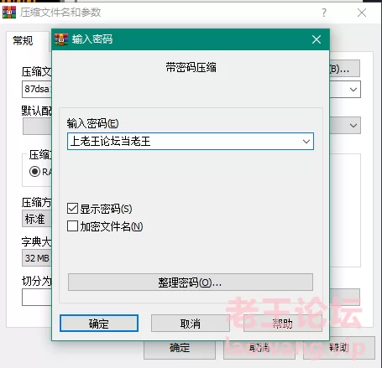This screenshot has height=368, width=382.
Task: Open the archive name dropdown arrow
Action: pyautogui.click(x=353, y=90)
